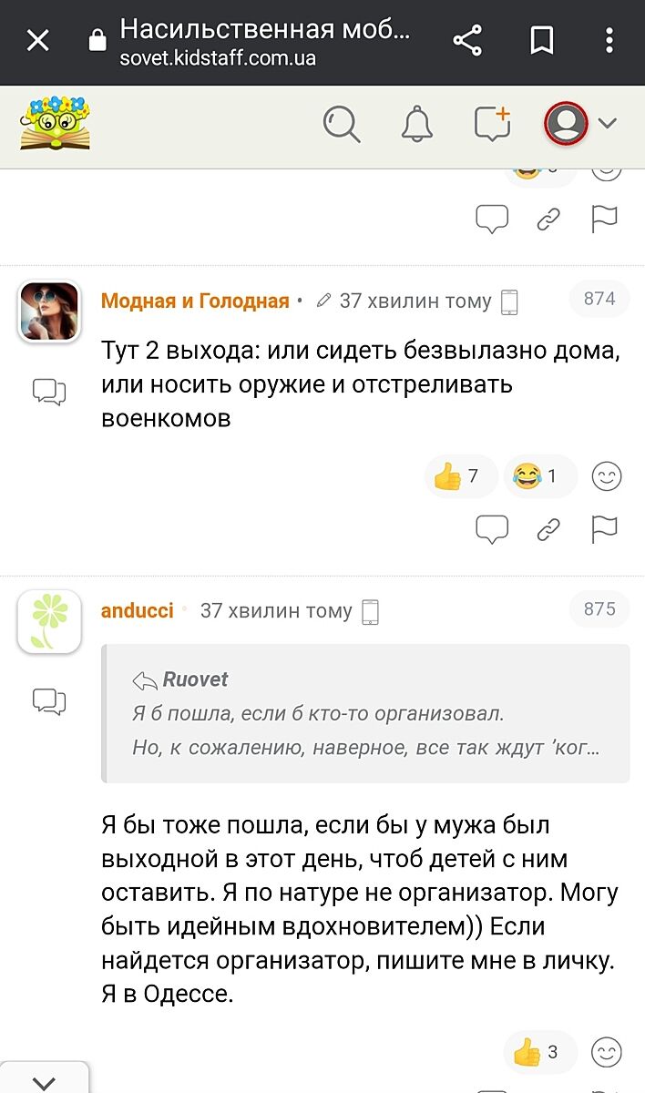This screenshot has height=1093, width=645.
Task: Share this page via browser share icon
Action: tap(467, 40)
